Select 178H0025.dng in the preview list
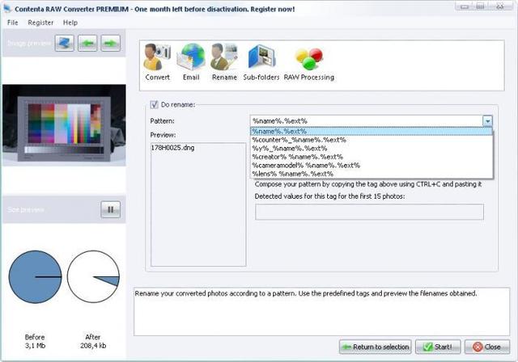The width and height of the screenshot is (518, 362). pos(172,148)
